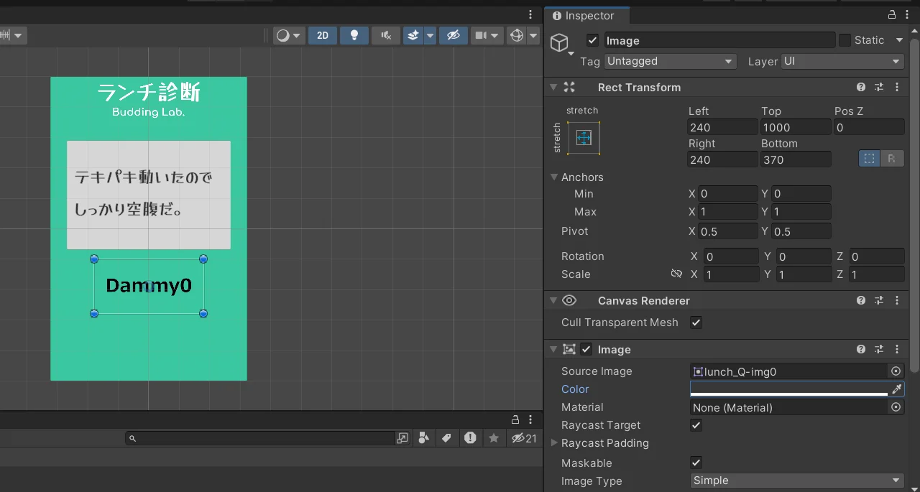Open the Image Color swatch picker

[789, 389]
